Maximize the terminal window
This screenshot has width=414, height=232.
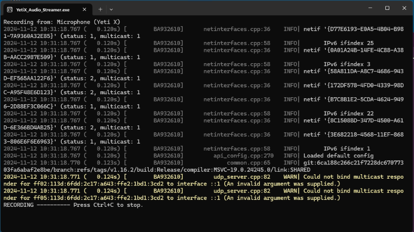tap(387, 8)
